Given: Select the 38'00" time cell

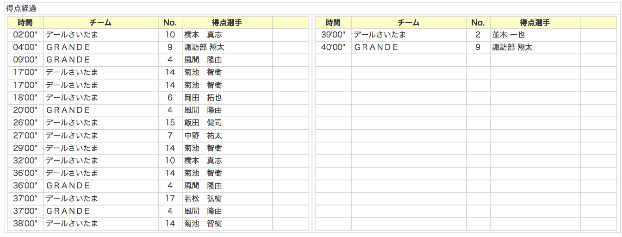Looking at the screenshot, I should [25, 224].
